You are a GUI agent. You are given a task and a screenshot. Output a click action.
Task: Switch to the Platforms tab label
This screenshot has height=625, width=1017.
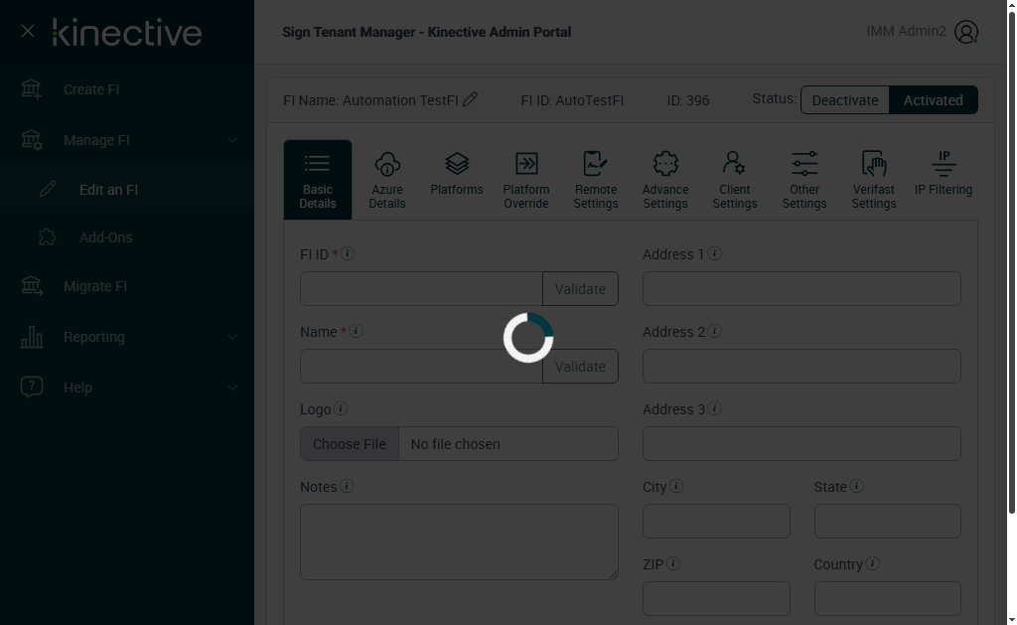tap(457, 190)
